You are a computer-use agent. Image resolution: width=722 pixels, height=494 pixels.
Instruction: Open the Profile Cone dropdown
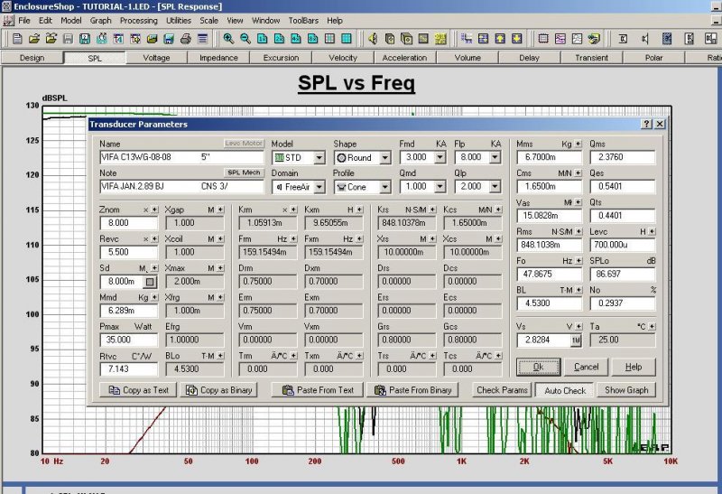pos(385,187)
